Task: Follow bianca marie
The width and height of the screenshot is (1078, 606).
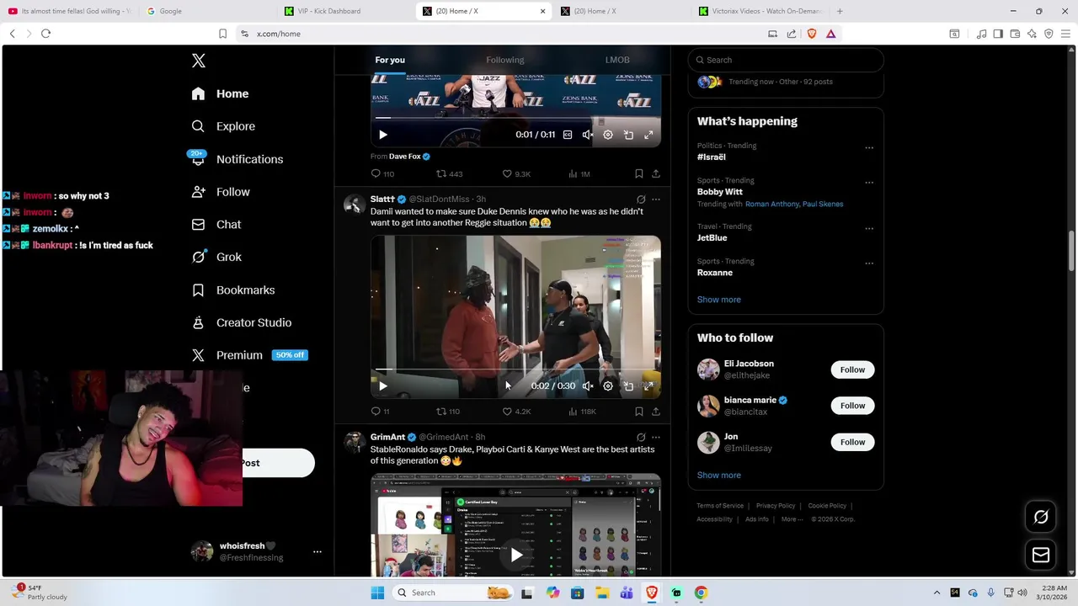Action: click(x=852, y=406)
